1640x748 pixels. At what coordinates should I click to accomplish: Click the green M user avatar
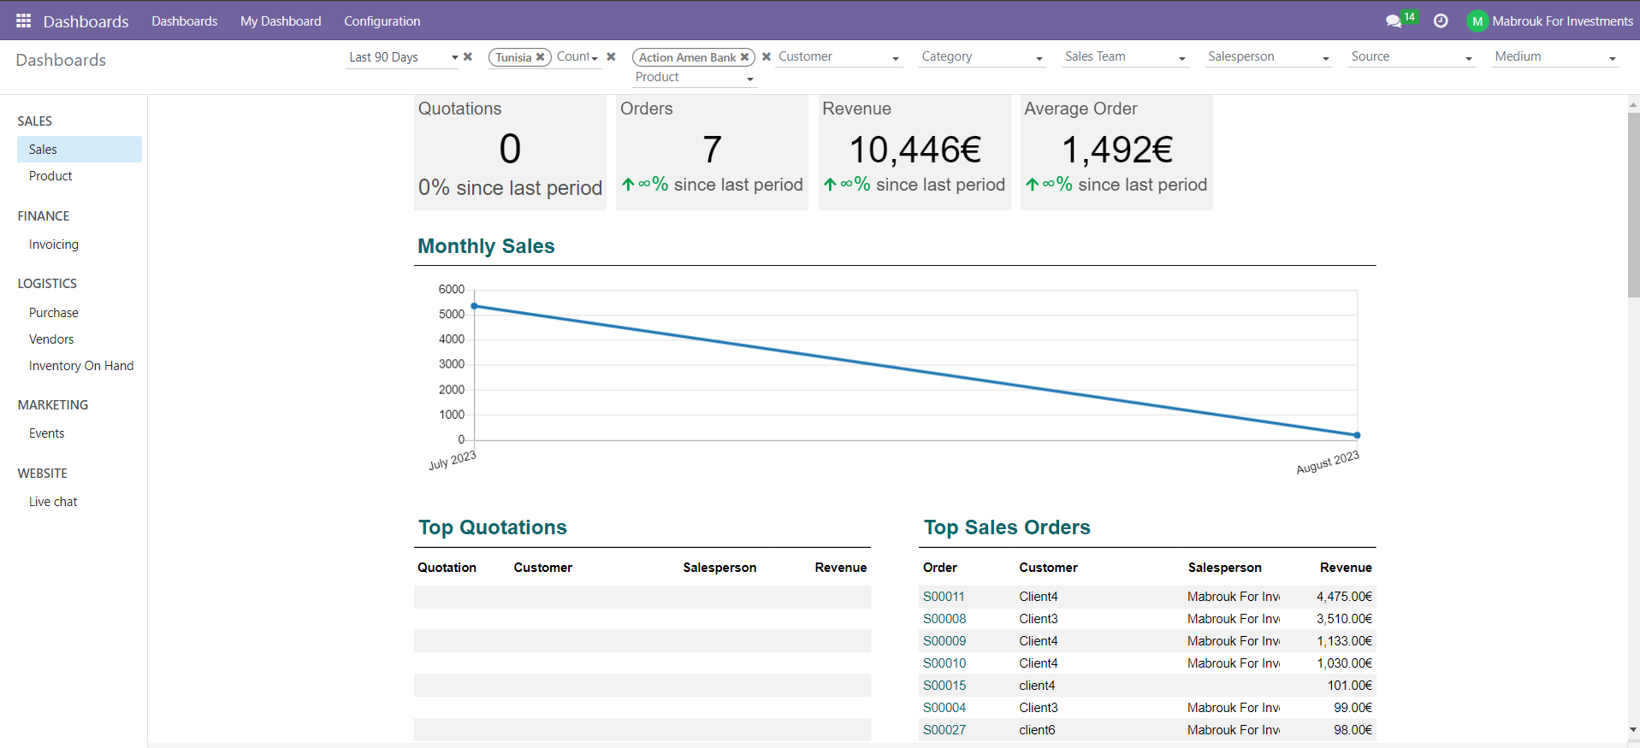(1477, 21)
